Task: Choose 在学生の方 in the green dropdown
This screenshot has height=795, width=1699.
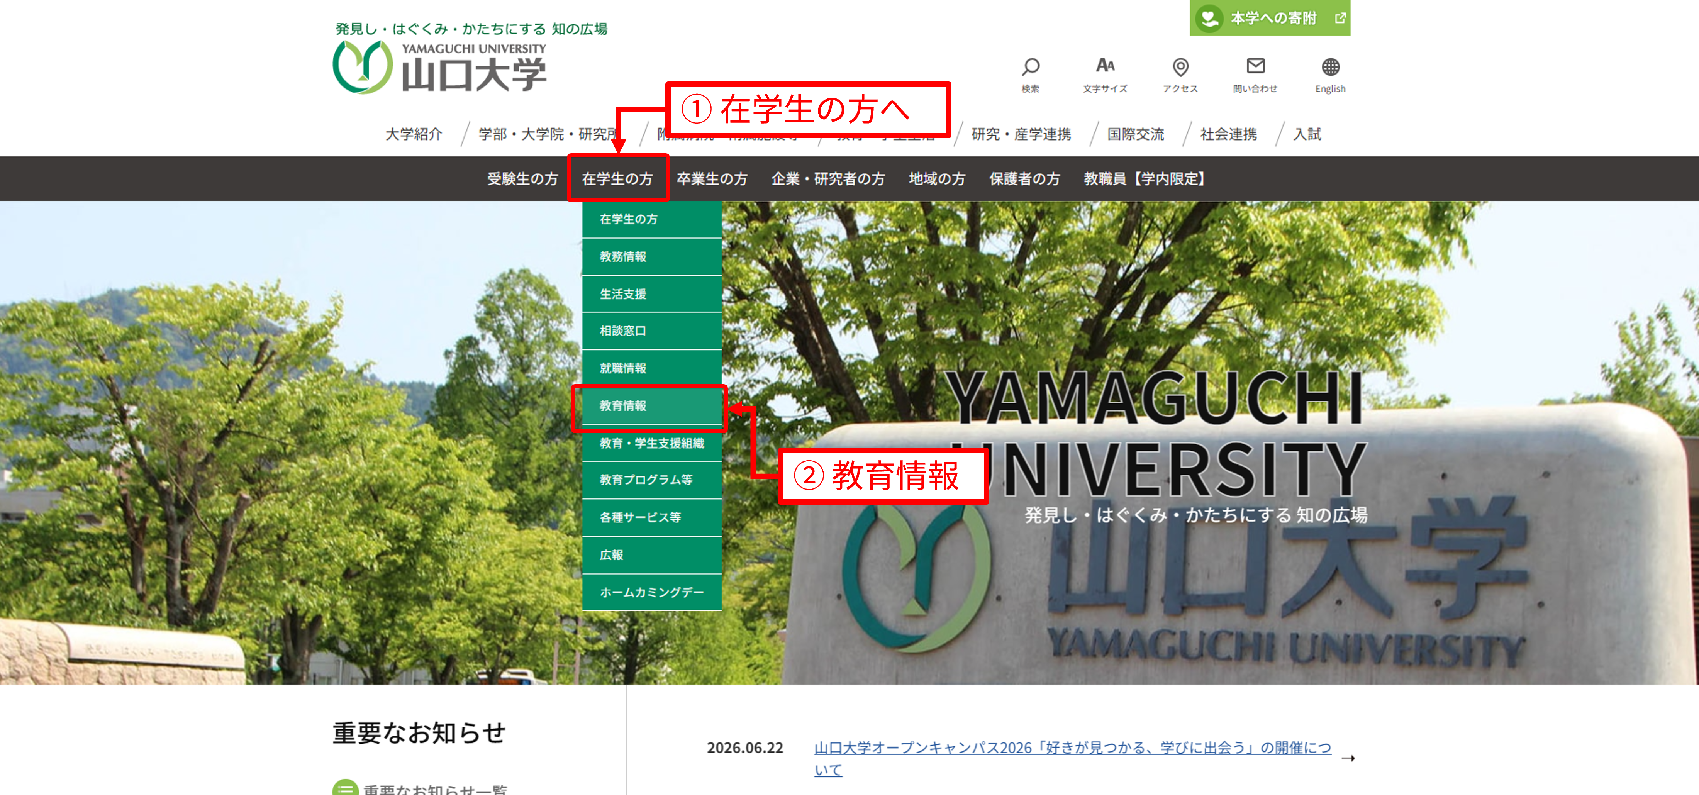Action: click(652, 219)
